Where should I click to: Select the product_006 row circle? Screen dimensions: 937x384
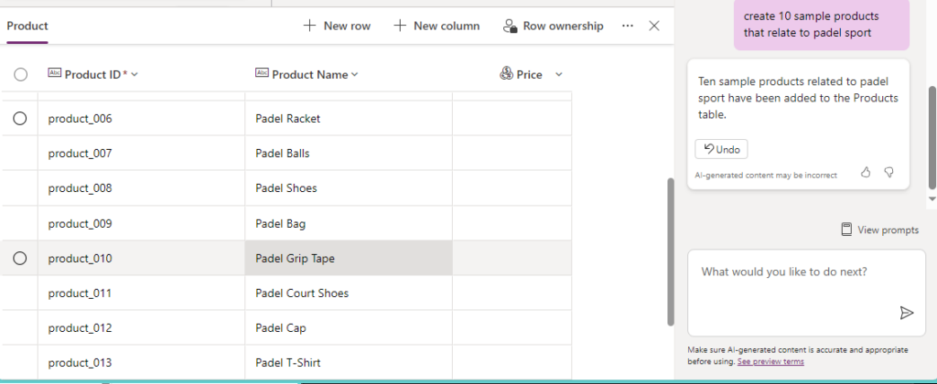pos(20,118)
